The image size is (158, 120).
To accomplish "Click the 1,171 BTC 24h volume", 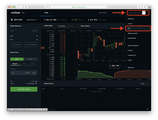I will 93,20.
